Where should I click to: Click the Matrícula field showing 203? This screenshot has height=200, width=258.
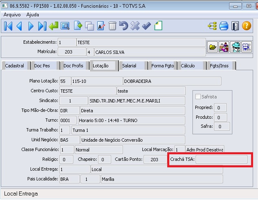click(72, 52)
